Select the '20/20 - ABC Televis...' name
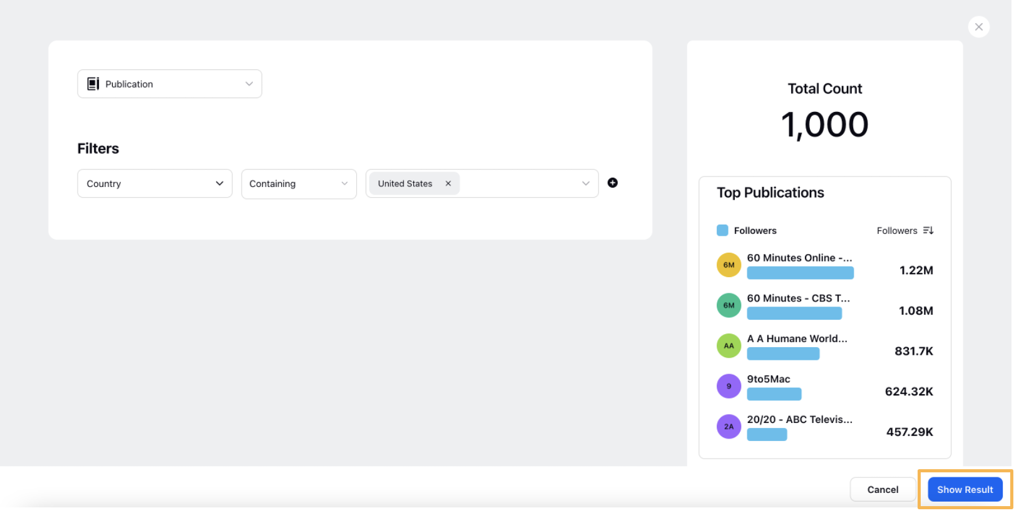Screen dimensions: 1019x513 pyautogui.click(x=799, y=419)
